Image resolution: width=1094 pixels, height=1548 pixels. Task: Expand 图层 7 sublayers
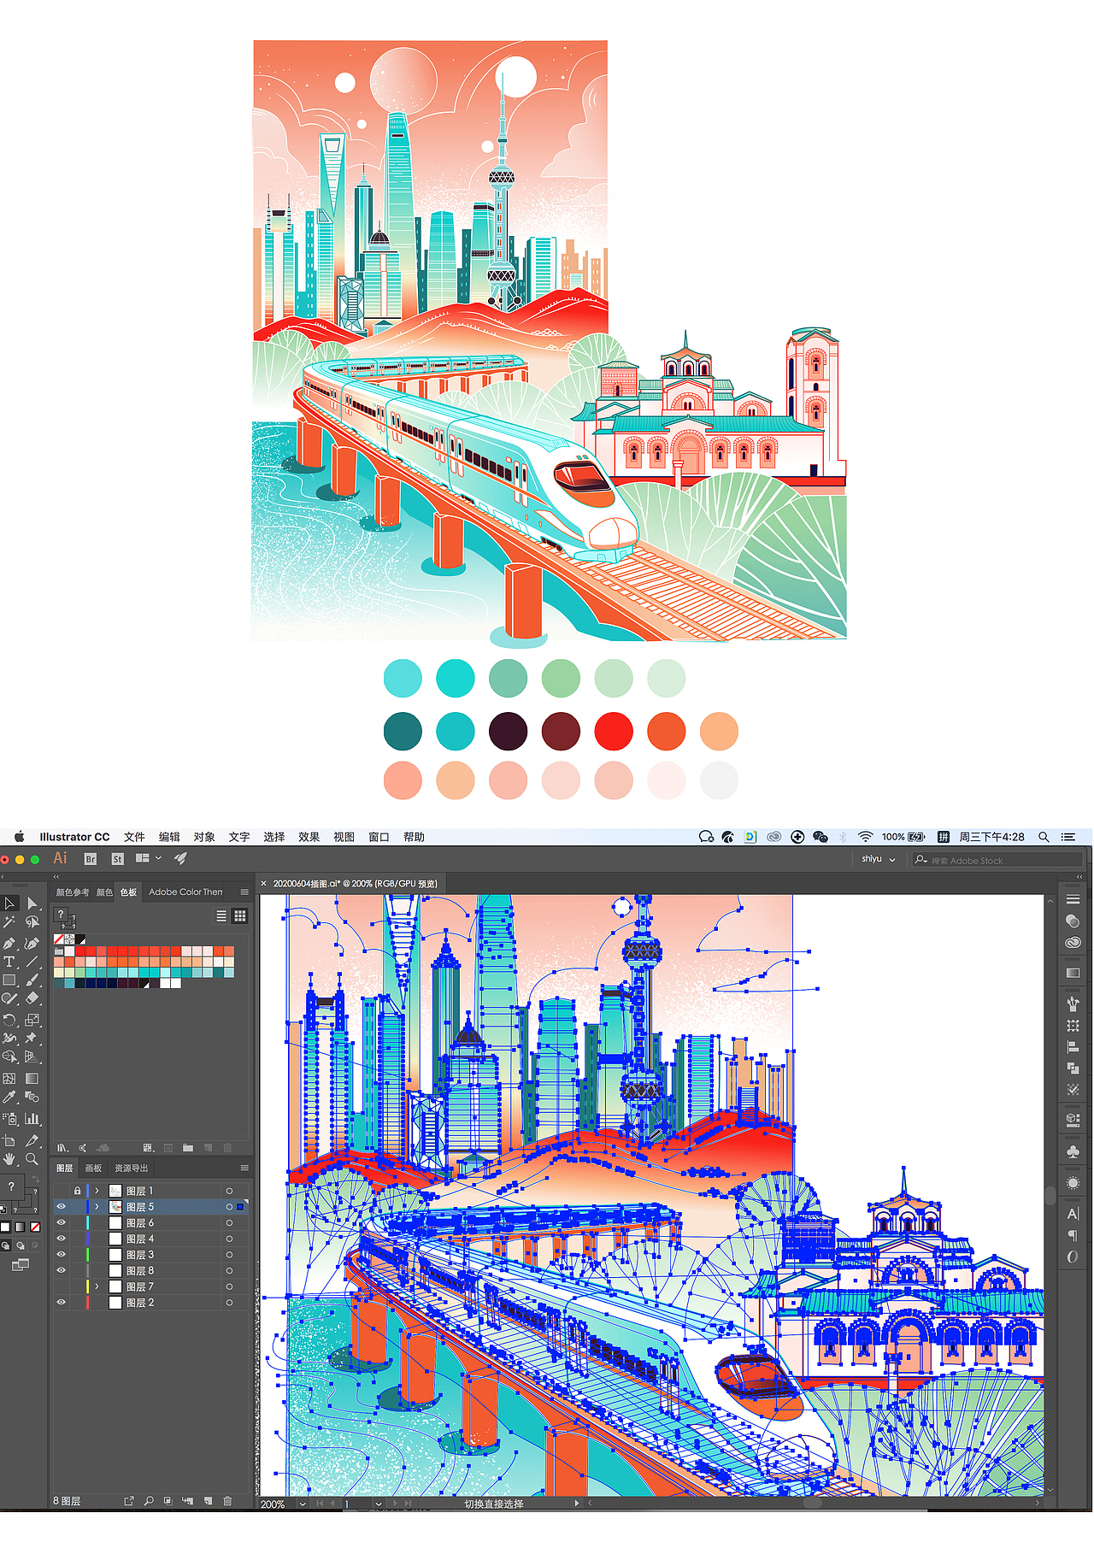pyautogui.click(x=97, y=1286)
